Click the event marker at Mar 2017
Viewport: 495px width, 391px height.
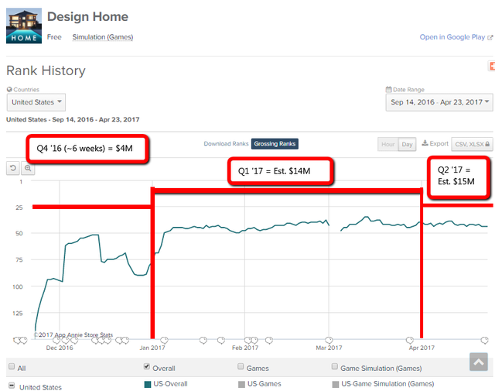(329, 340)
